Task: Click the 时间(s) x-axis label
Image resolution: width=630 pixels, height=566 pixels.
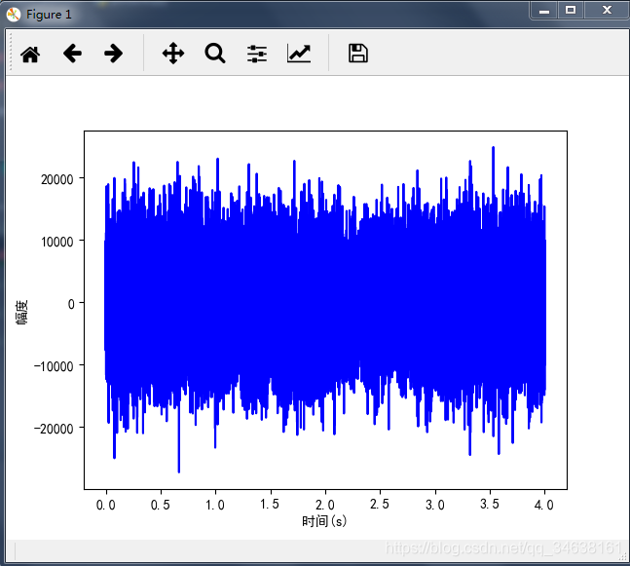Action: coord(324,521)
